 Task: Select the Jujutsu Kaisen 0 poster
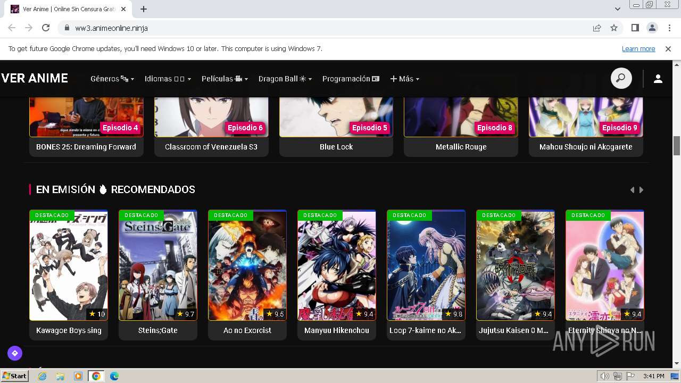[516, 265]
